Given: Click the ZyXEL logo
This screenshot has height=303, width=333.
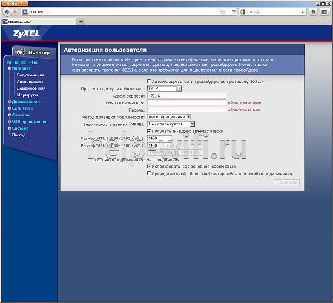Looking at the screenshot, I should 26,33.
